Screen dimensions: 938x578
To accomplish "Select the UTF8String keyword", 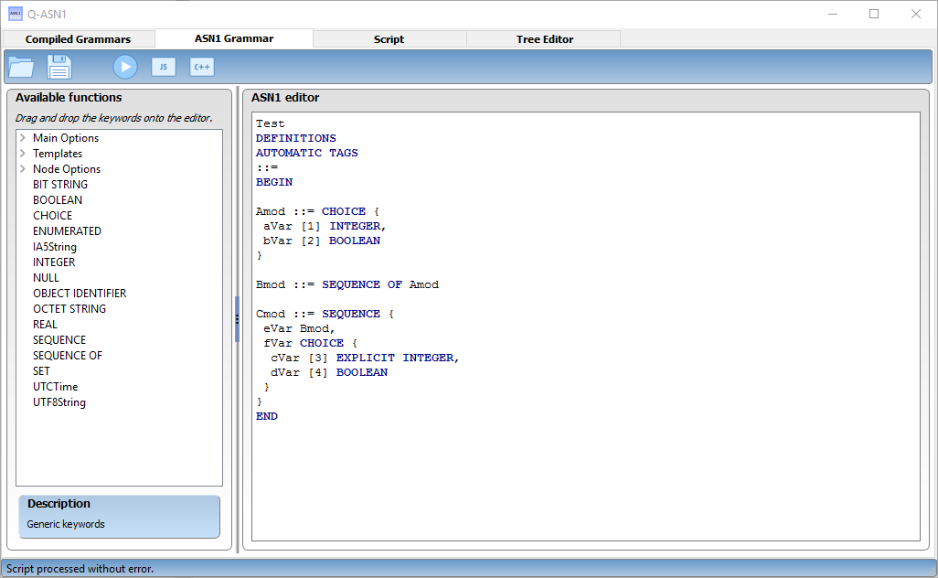I will (59, 402).
